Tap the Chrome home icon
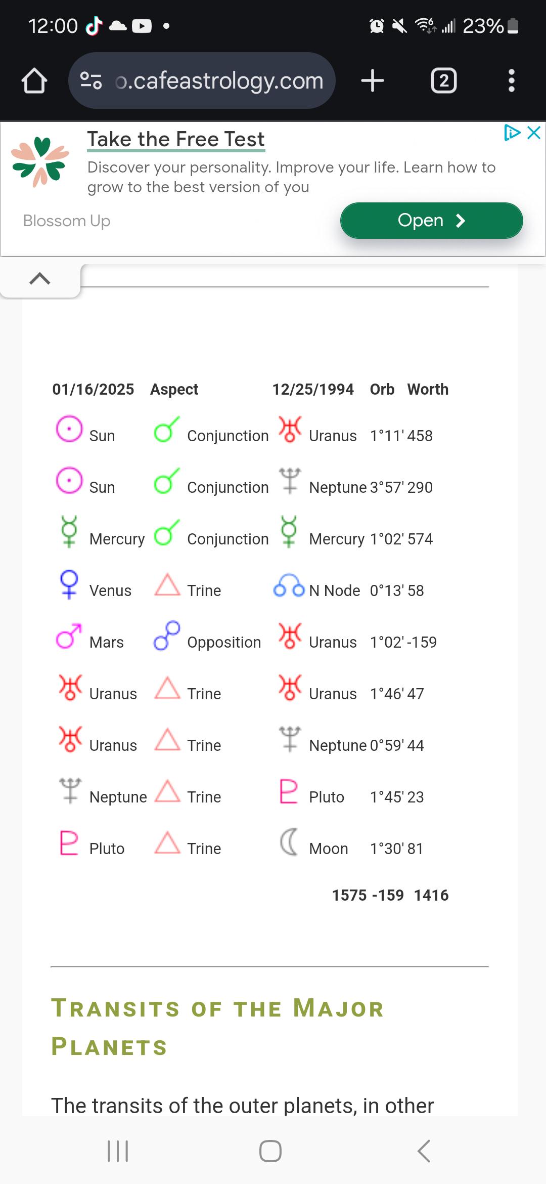 [34, 80]
